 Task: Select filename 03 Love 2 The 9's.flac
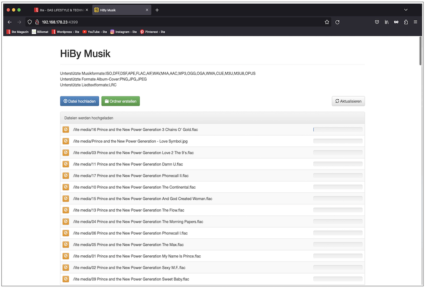click(x=133, y=153)
